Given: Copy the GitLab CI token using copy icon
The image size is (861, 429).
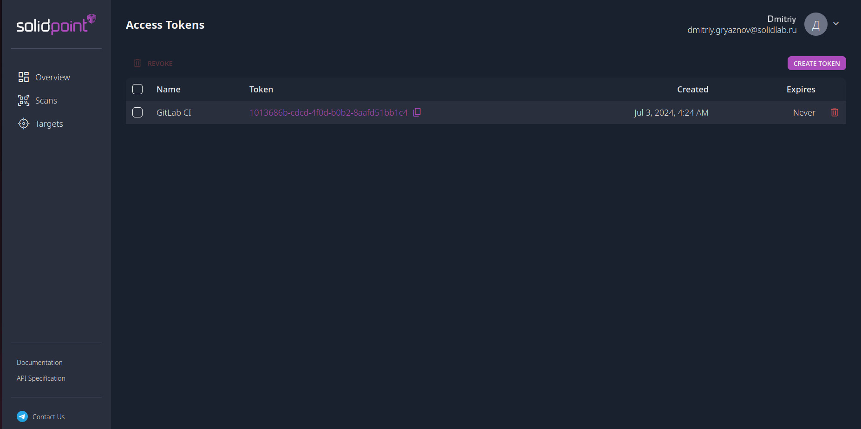Looking at the screenshot, I should tap(417, 112).
